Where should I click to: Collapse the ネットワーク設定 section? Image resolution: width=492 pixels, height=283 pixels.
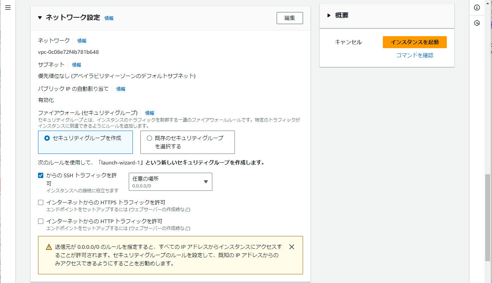[x=40, y=18]
